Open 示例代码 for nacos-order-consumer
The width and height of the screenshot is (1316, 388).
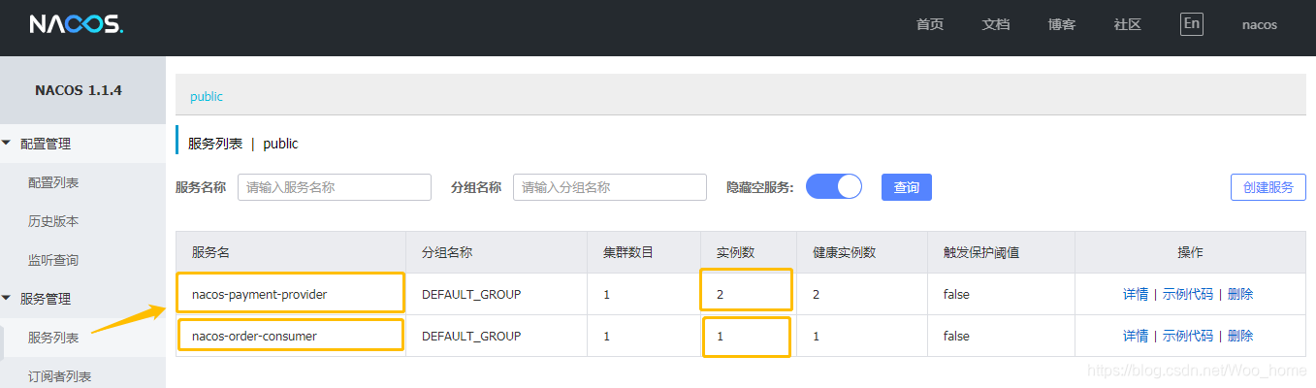[1188, 336]
